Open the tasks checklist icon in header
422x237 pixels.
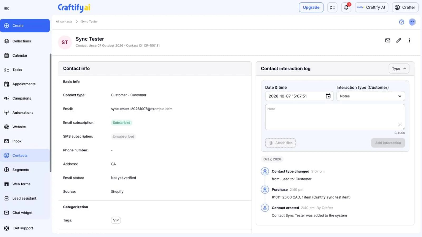pos(332,7)
